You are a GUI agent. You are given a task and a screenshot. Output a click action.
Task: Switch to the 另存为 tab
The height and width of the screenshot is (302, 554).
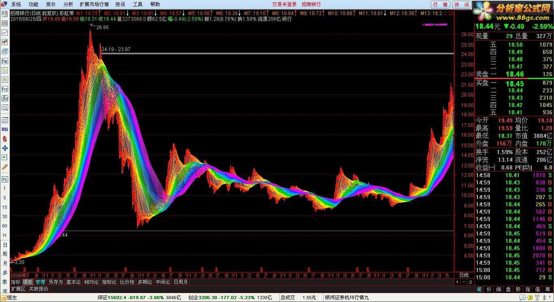tap(56, 282)
